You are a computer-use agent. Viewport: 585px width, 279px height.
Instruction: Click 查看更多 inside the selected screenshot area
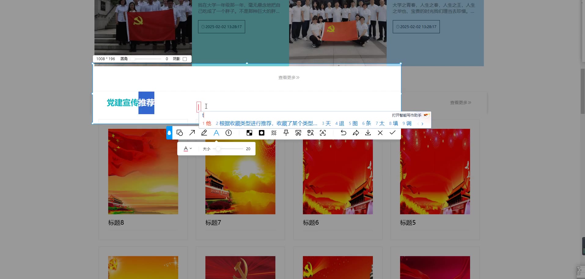coord(289,78)
